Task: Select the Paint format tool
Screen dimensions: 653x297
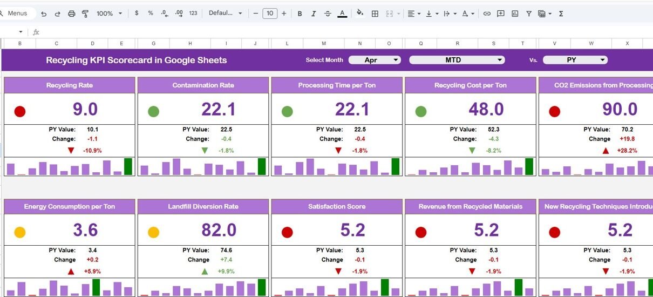Action: point(85,13)
